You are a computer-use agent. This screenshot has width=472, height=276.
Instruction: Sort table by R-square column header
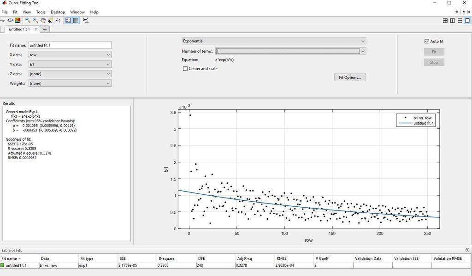point(177,258)
